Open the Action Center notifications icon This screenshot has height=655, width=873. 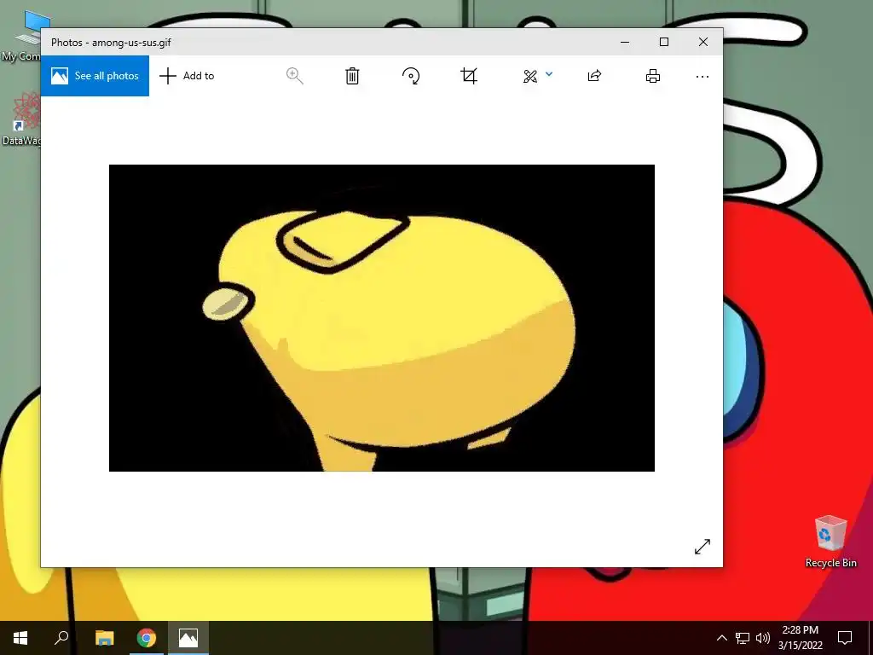point(845,638)
